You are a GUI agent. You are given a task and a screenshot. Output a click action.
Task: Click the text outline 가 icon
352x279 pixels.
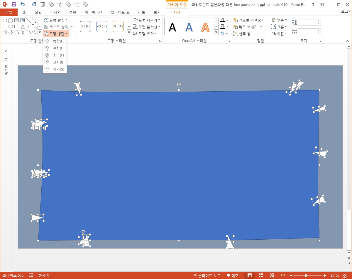(x=223, y=27)
